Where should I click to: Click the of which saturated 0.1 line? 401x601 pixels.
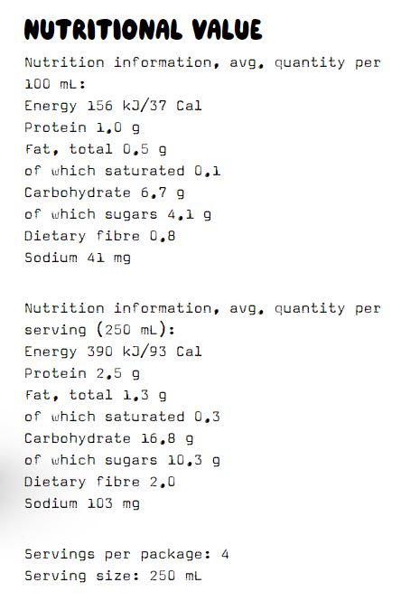pyautogui.click(x=123, y=171)
